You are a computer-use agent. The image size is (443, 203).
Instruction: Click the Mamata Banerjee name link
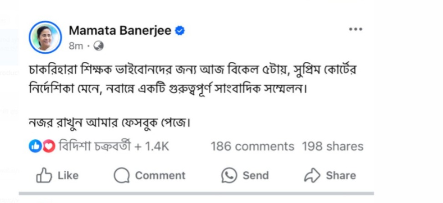click(x=120, y=30)
